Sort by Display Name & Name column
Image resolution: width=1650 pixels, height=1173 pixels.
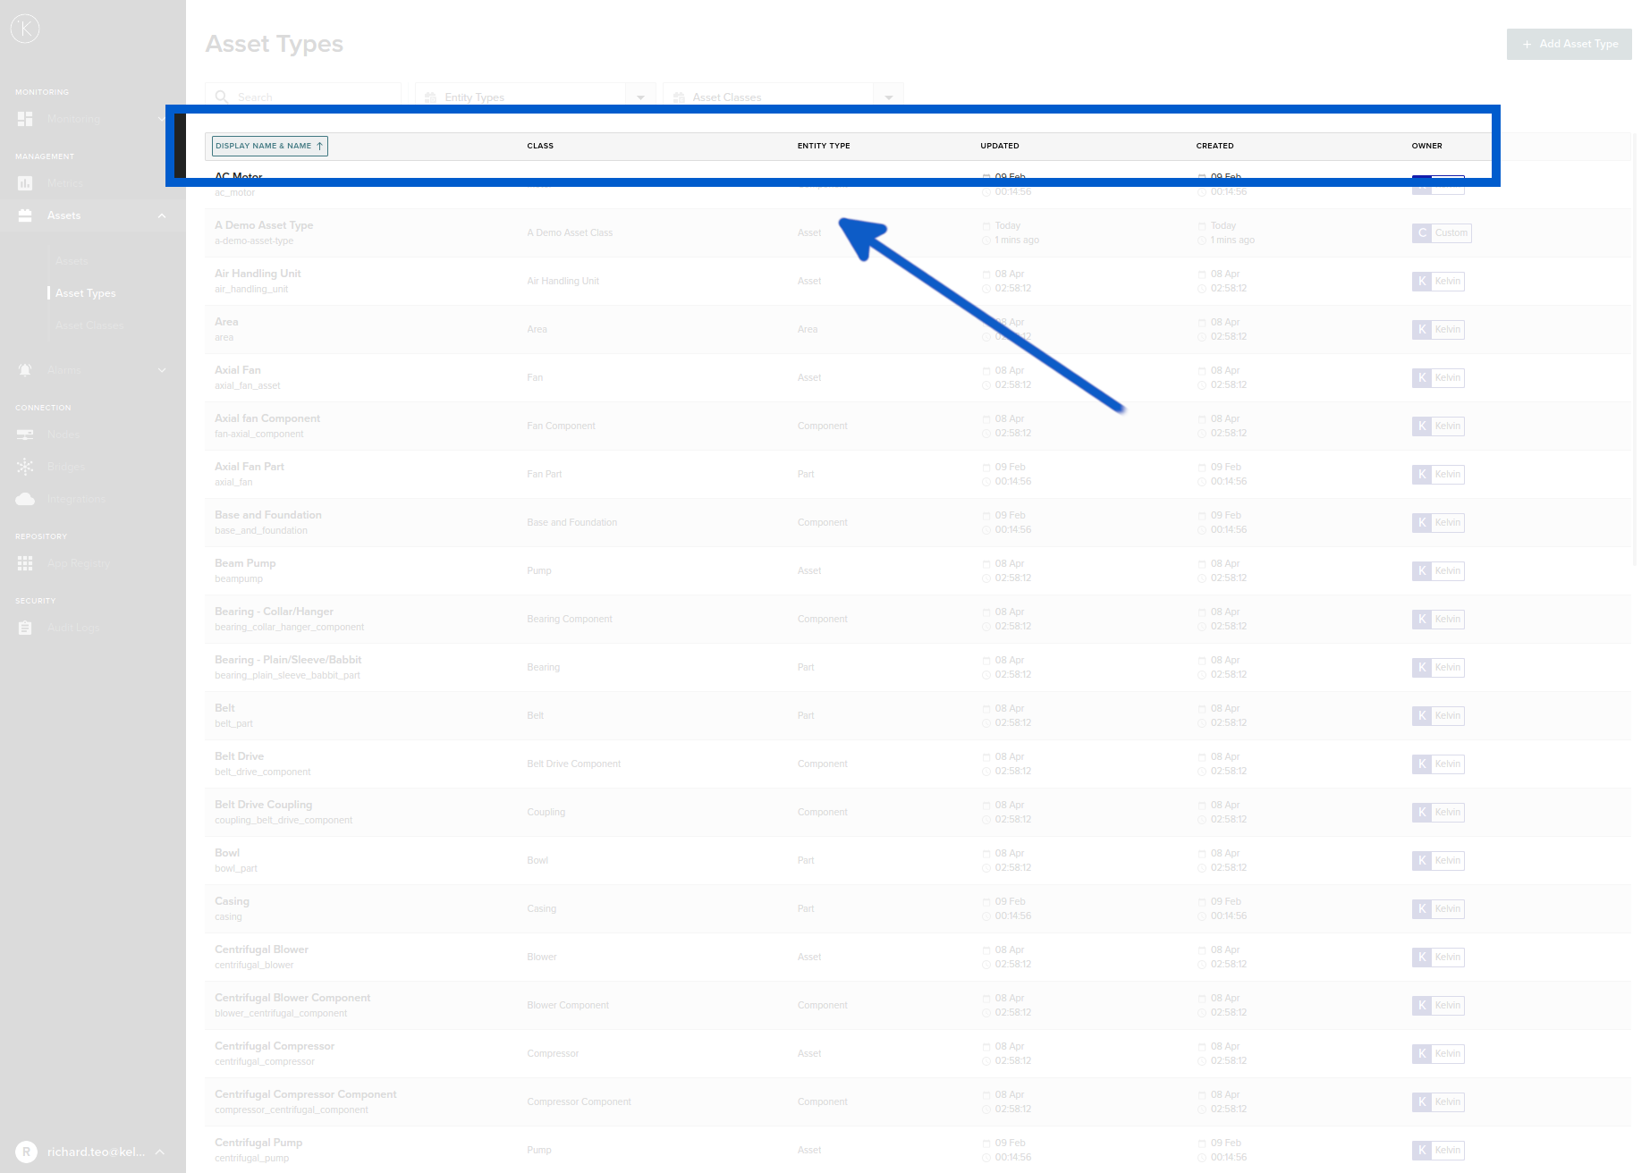tap(269, 146)
